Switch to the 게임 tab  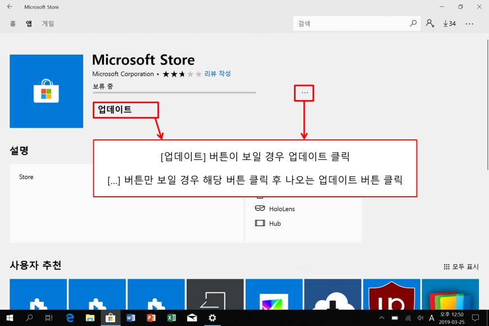pos(48,24)
